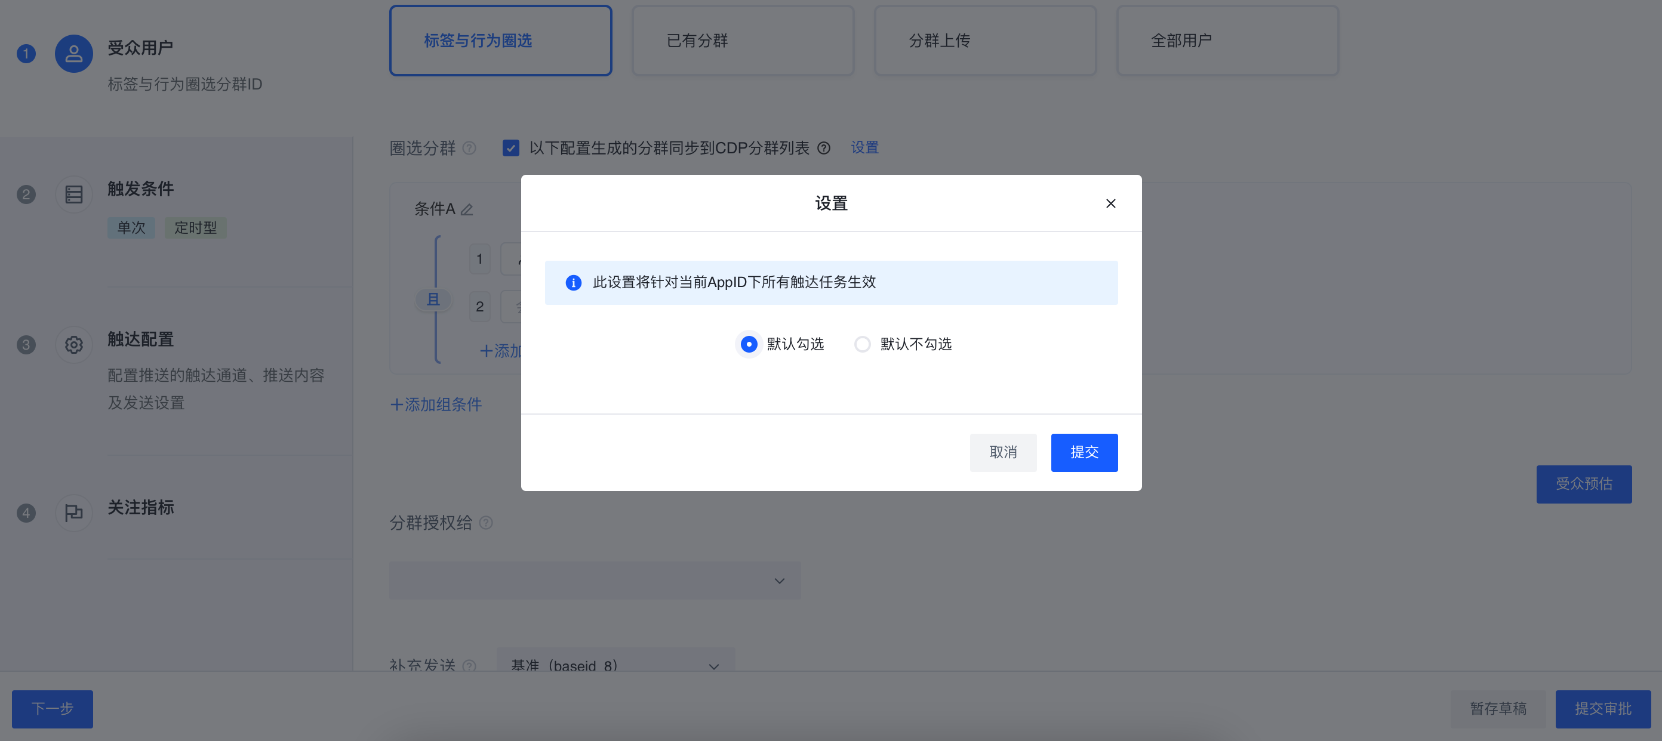This screenshot has width=1662, height=741.
Task: Click the 触发条件 list icon
Action: click(x=73, y=194)
